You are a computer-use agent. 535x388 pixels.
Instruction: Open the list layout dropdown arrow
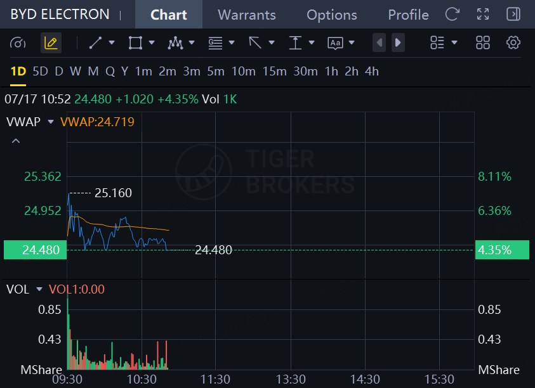[454, 43]
